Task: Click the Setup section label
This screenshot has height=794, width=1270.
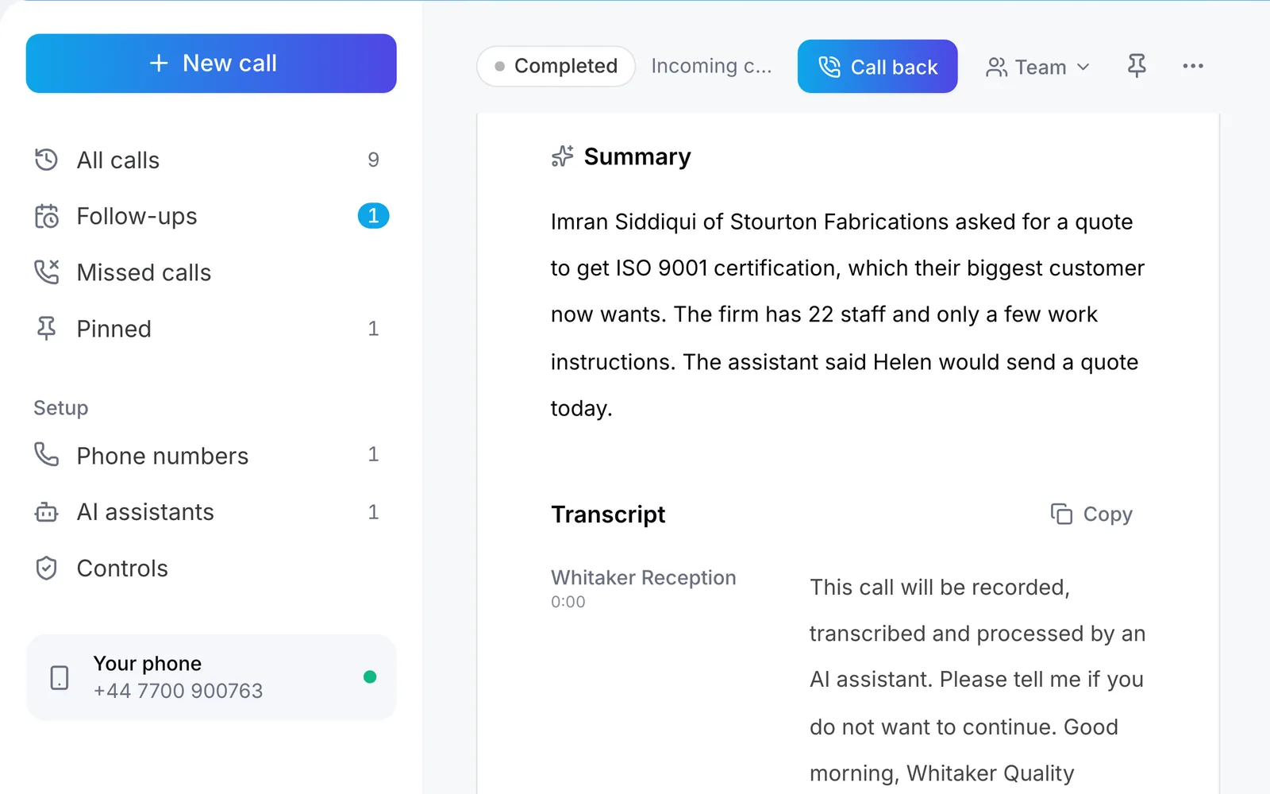Action: 61,408
